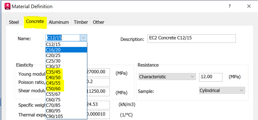Click the Description text field

click(191, 39)
